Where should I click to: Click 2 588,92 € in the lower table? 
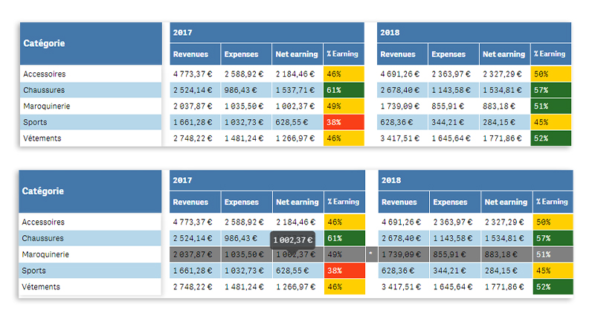point(244,222)
